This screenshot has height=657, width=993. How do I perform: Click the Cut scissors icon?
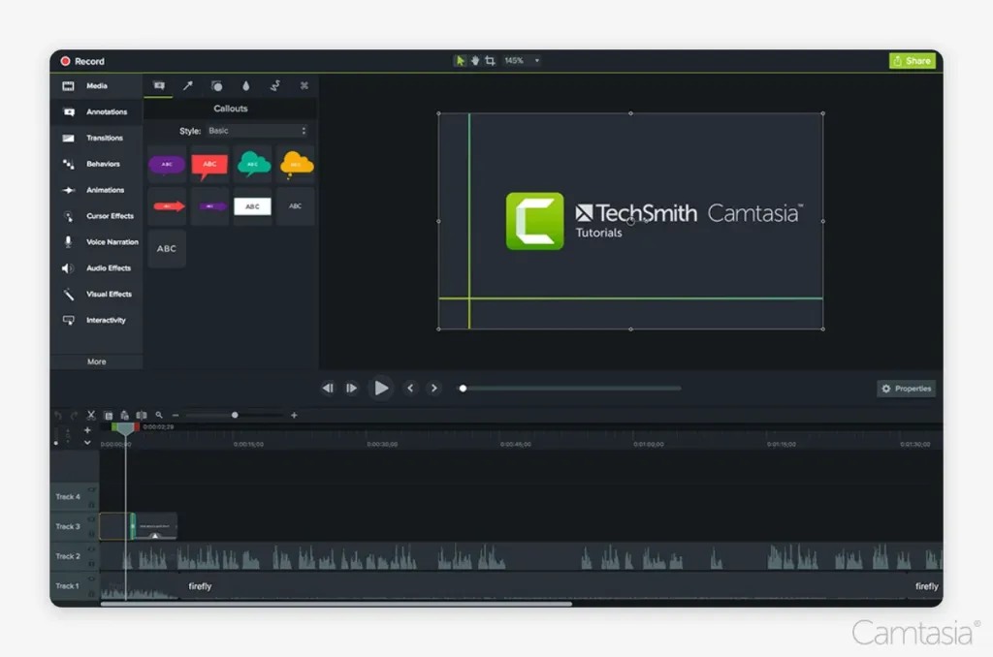(91, 415)
